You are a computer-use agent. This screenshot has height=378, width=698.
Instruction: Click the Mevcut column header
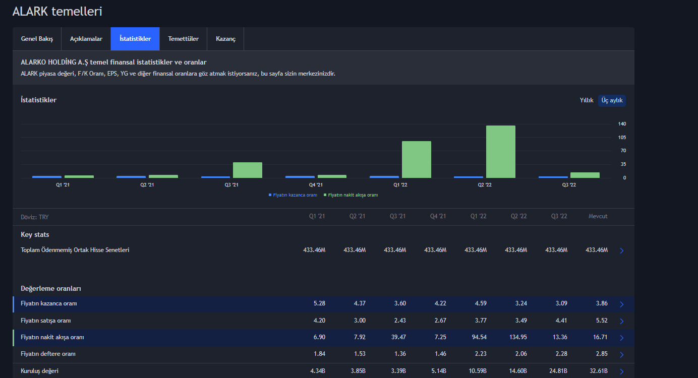[598, 217]
